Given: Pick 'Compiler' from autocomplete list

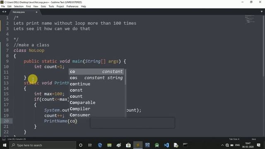Looking at the screenshot, I should pos(96,109).
